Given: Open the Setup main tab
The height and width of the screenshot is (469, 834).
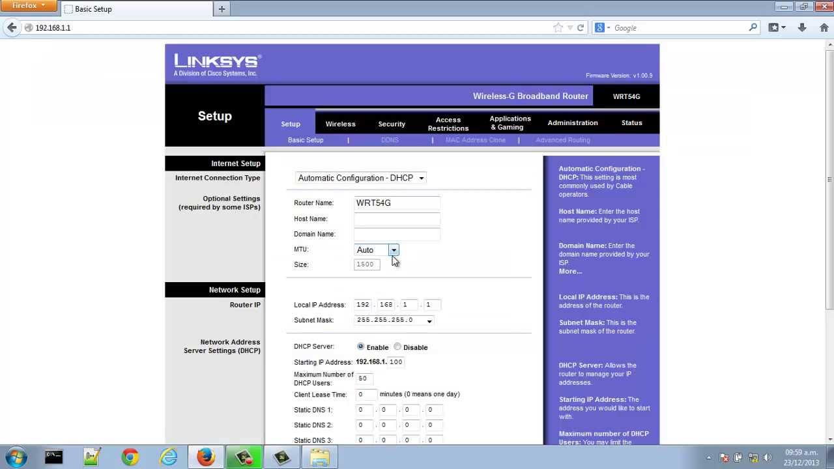Looking at the screenshot, I should (291, 124).
